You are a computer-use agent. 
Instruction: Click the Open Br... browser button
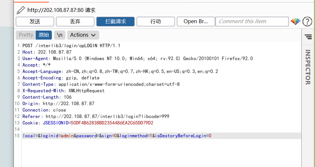(x=196, y=22)
